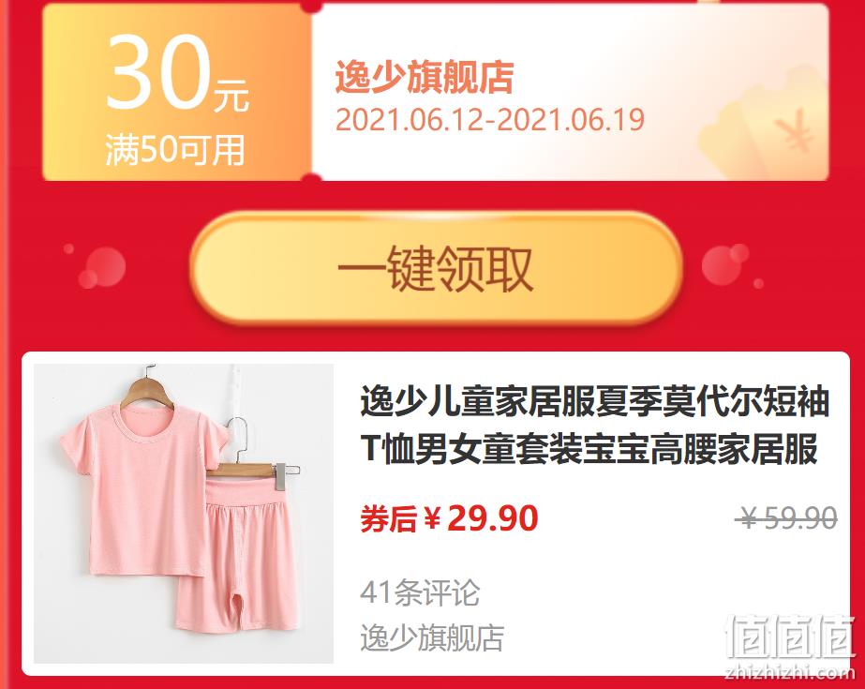Click the white coupon details area

pyautogui.click(x=571, y=92)
